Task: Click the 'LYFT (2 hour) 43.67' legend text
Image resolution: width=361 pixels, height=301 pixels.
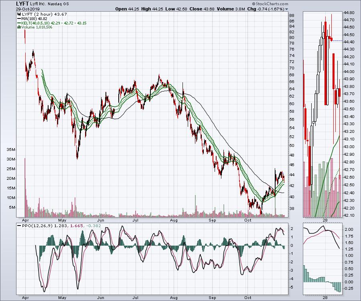Action: [x=44, y=14]
